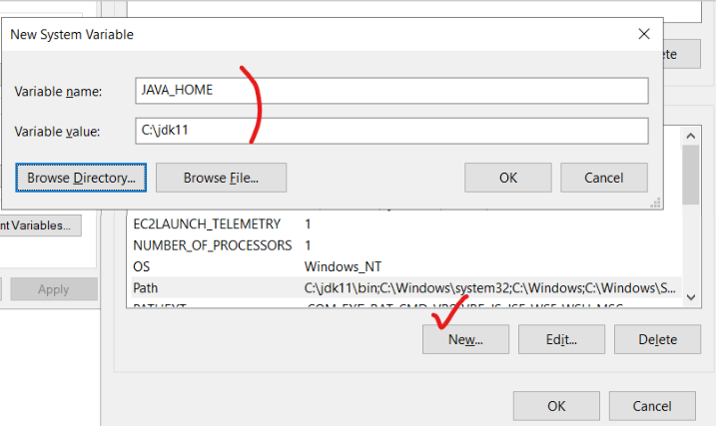
Task: Confirm New System Variable with OK
Action: (x=508, y=178)
